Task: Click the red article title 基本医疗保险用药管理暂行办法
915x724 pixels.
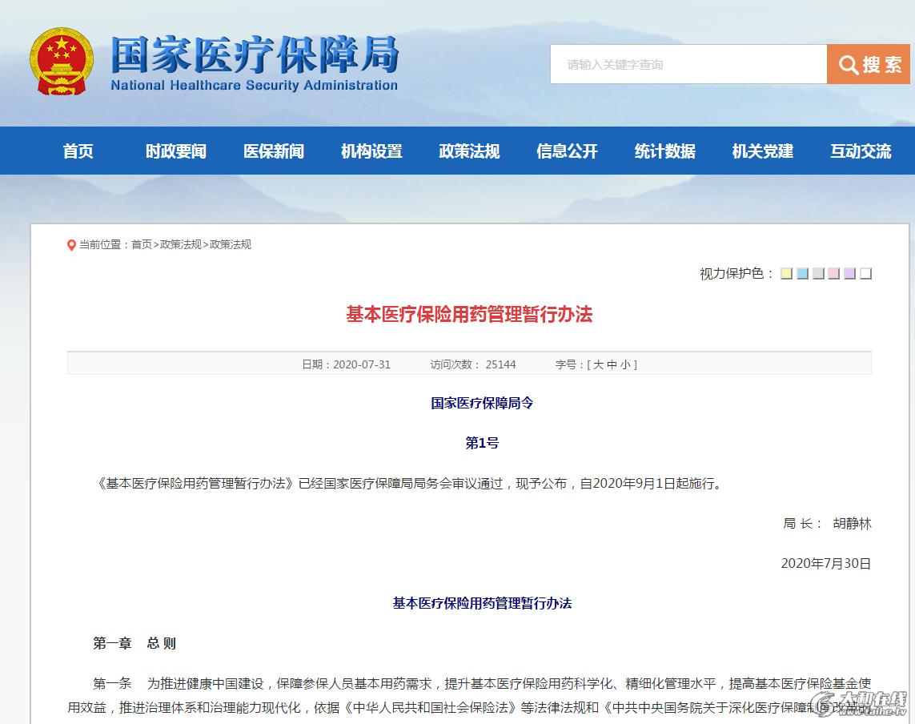Action: coord(469,314)
